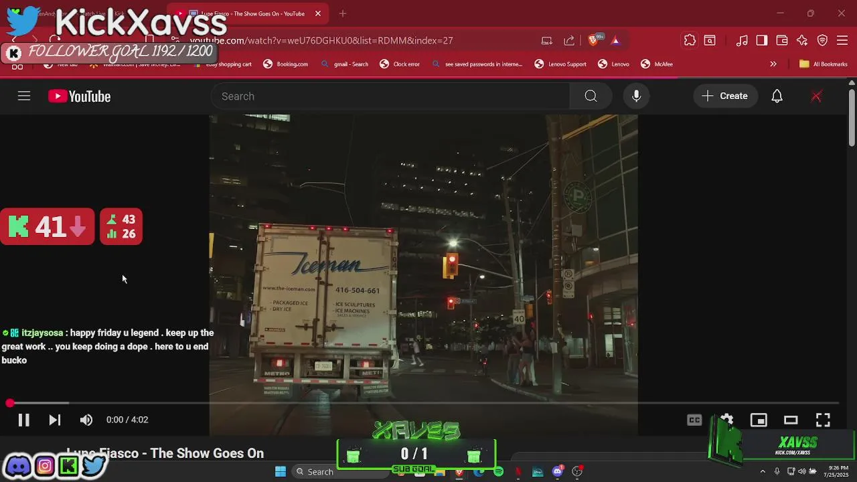Open the Lenovo bookmark

tap(613, 64)
